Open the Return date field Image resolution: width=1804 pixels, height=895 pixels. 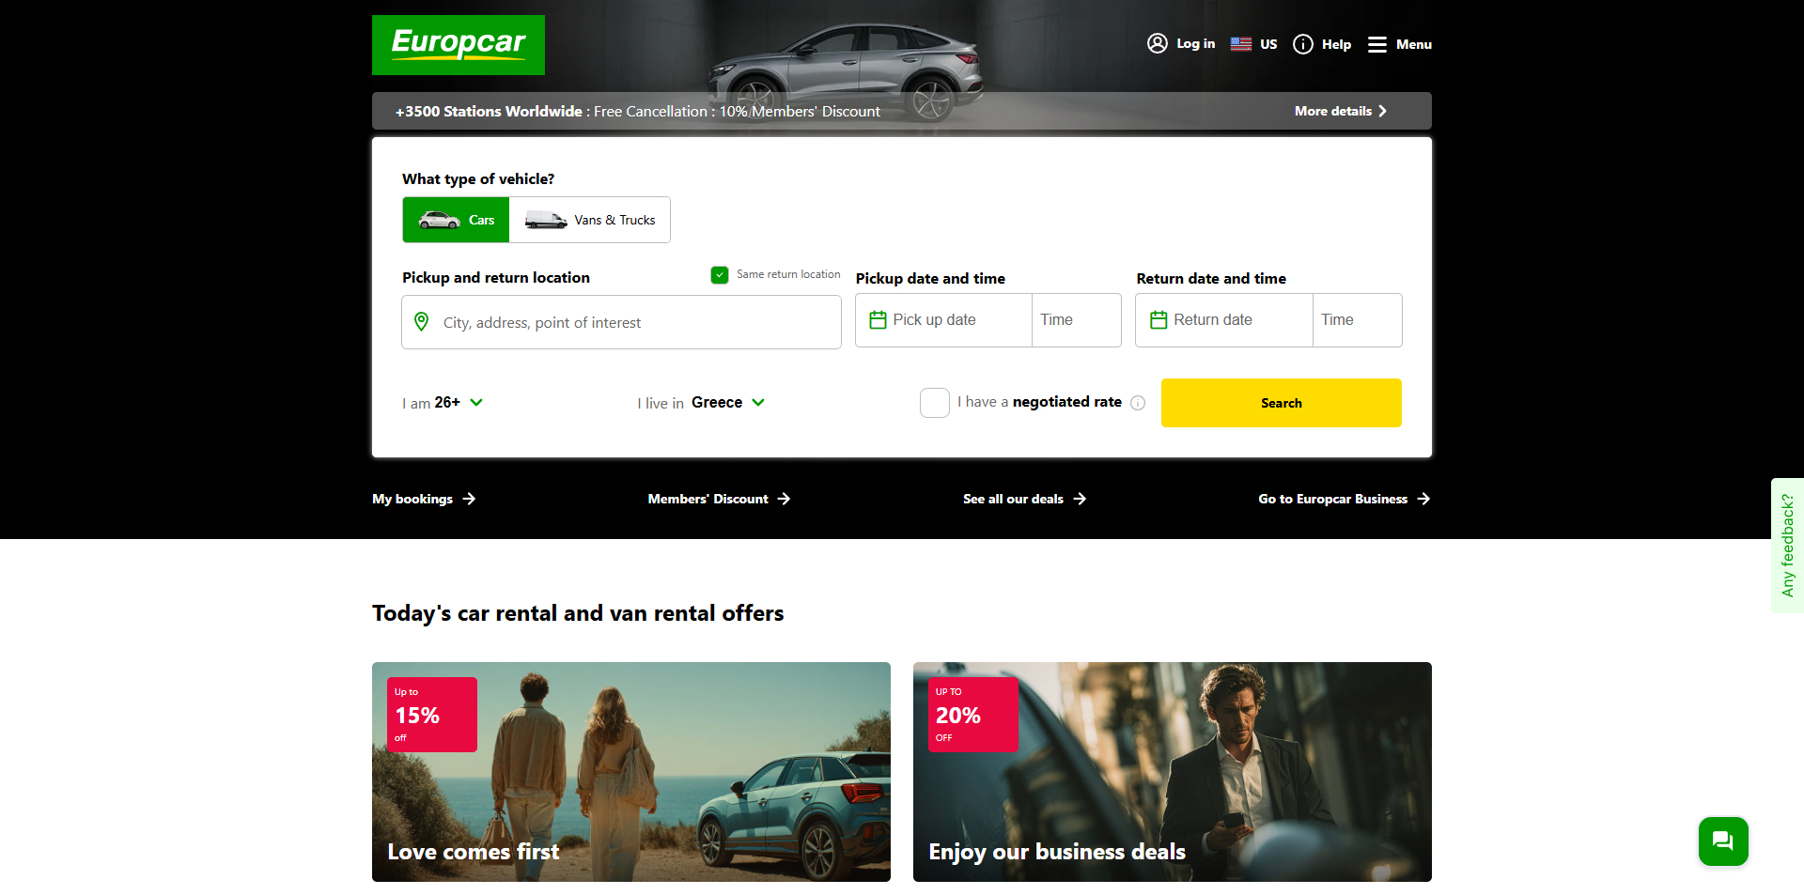[1224, 320]
